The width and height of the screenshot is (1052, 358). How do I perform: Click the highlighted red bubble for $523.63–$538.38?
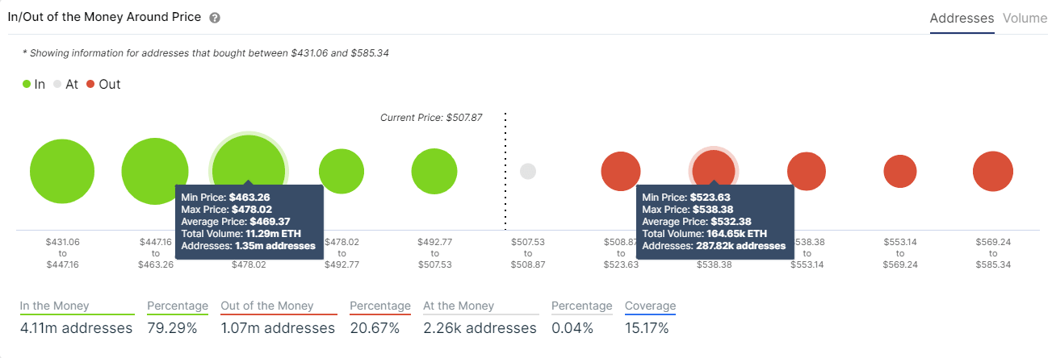click(x=714, y=168)
